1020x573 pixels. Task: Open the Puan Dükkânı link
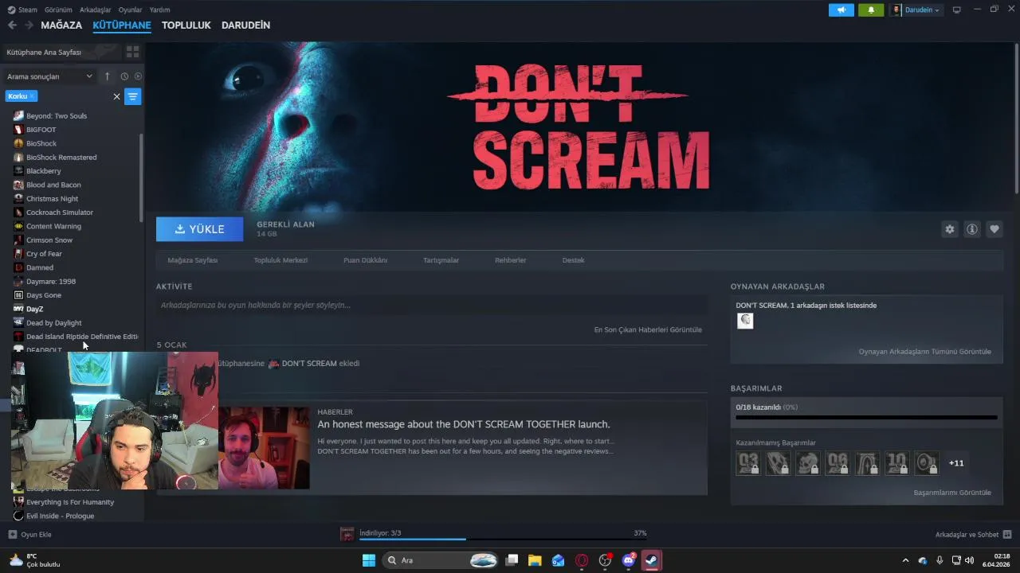[365, 260]
